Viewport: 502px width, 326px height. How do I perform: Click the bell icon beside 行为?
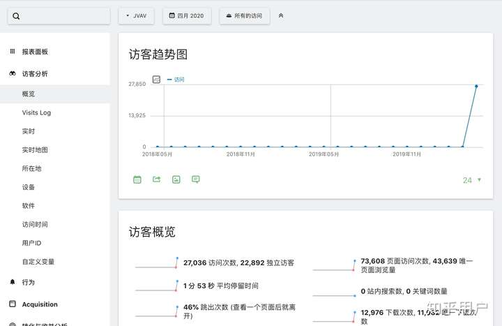coord(13,282)
